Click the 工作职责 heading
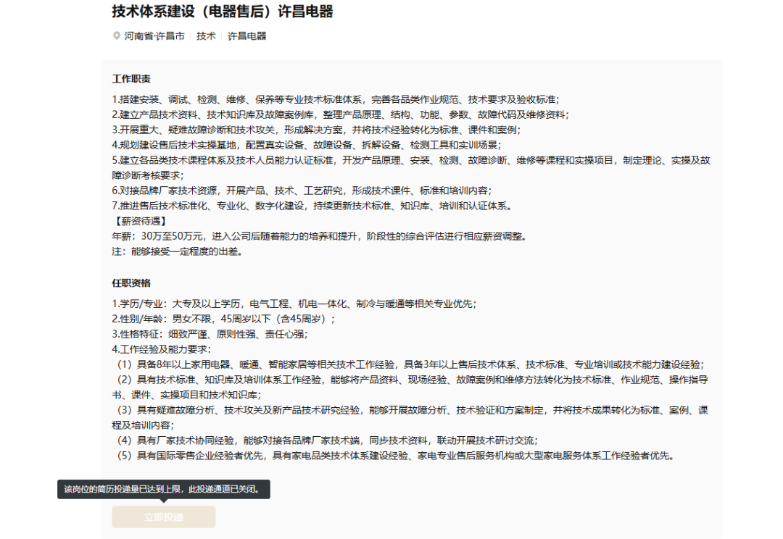 click(131, 79)
